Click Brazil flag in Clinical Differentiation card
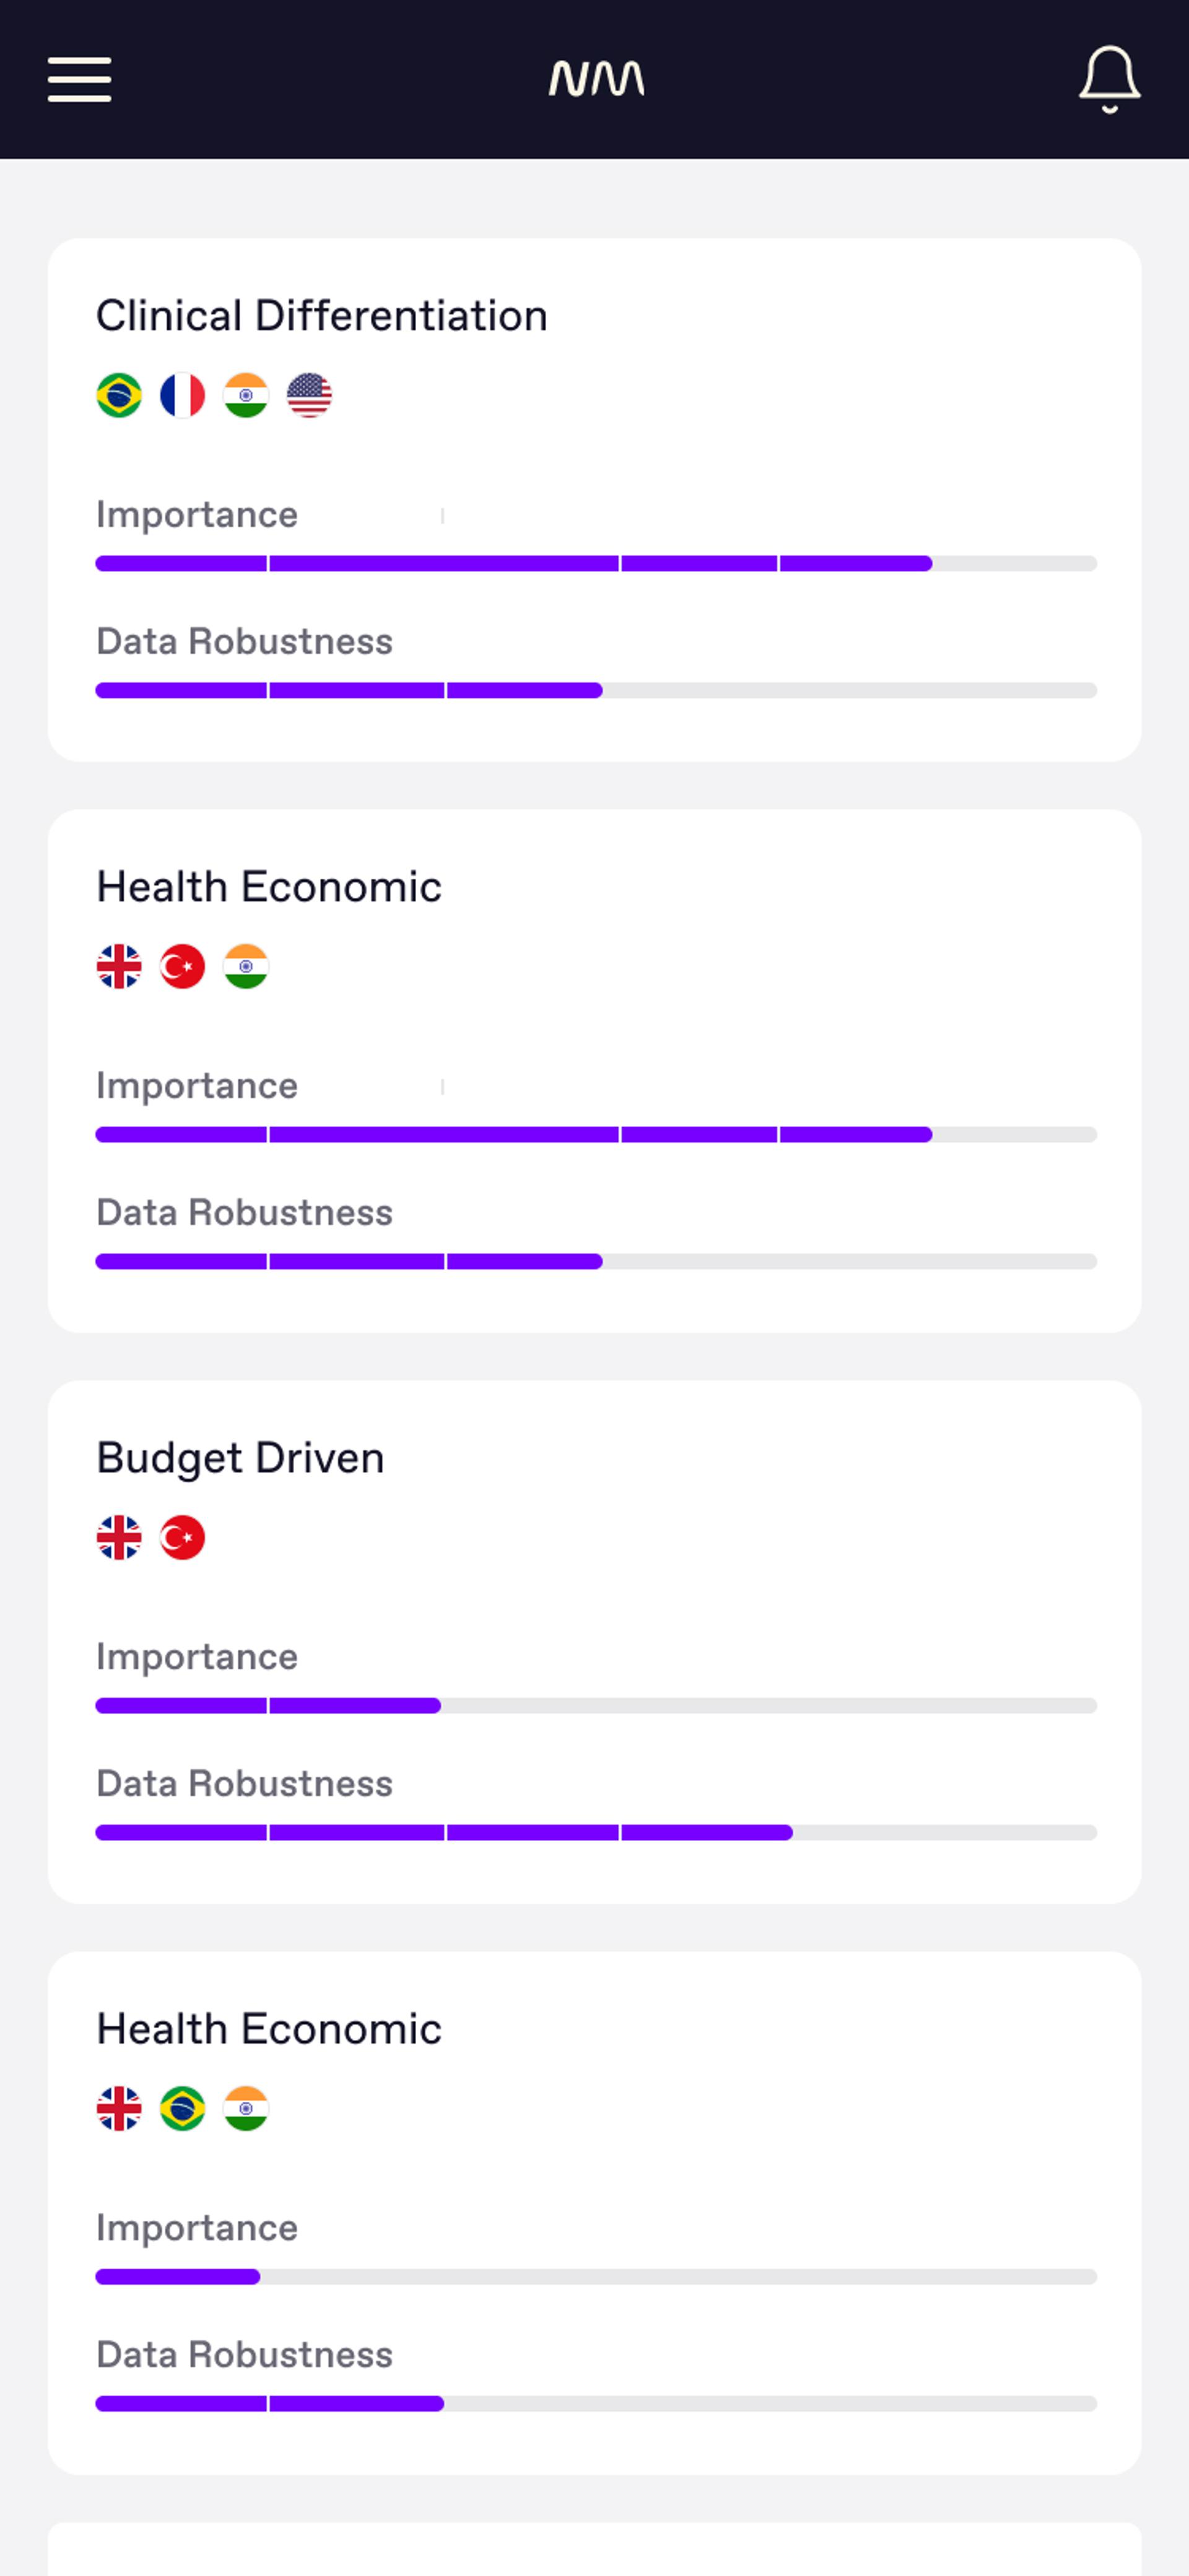Viewport: 1189px width, 2576px height. click(x=119, y=395)
